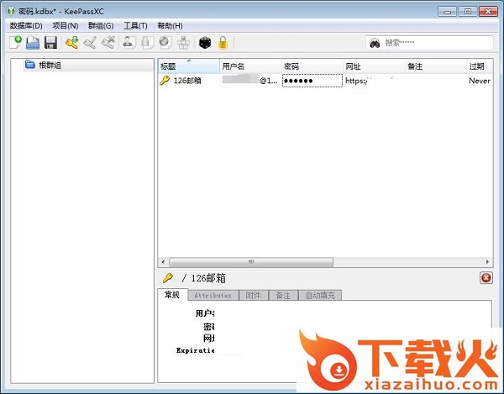Open the 项目(N) menu
Image resolution: width=504 pixels, height=394 pixels.
66,26
